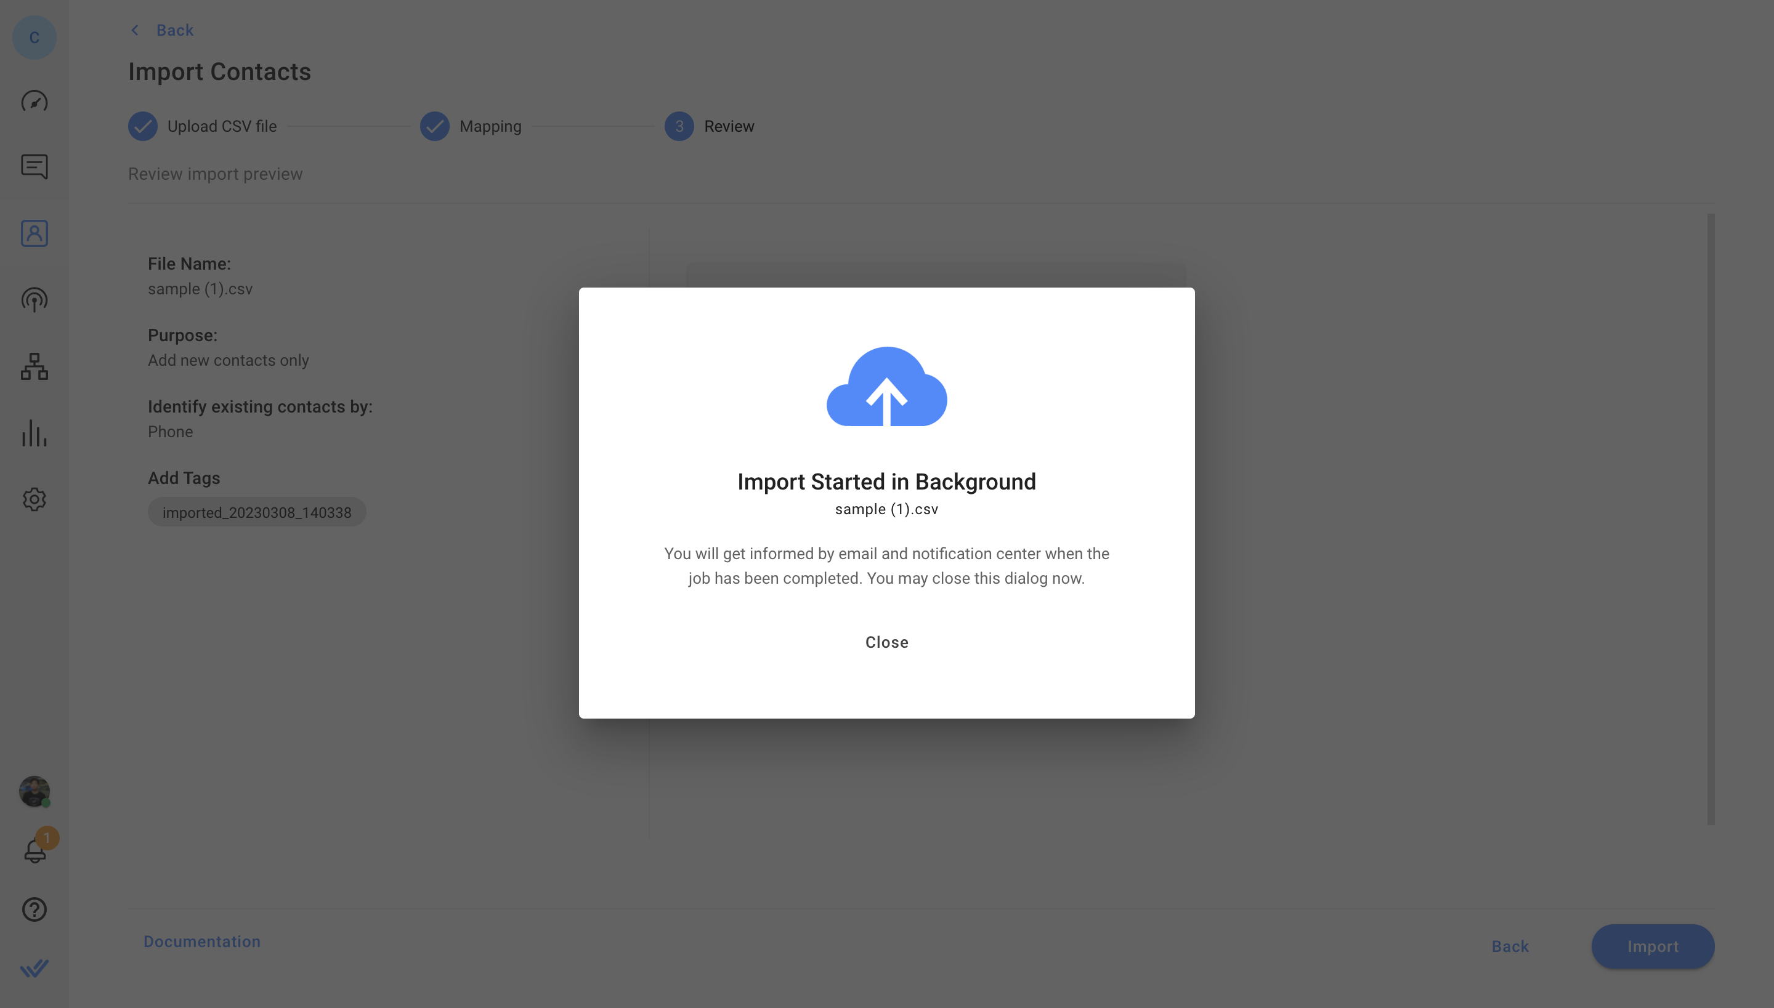Image resolution: width=1774 pixels, height=1008 pixels.
Task: Select the Upload CSV file step
Action: (x=203, y=126)
